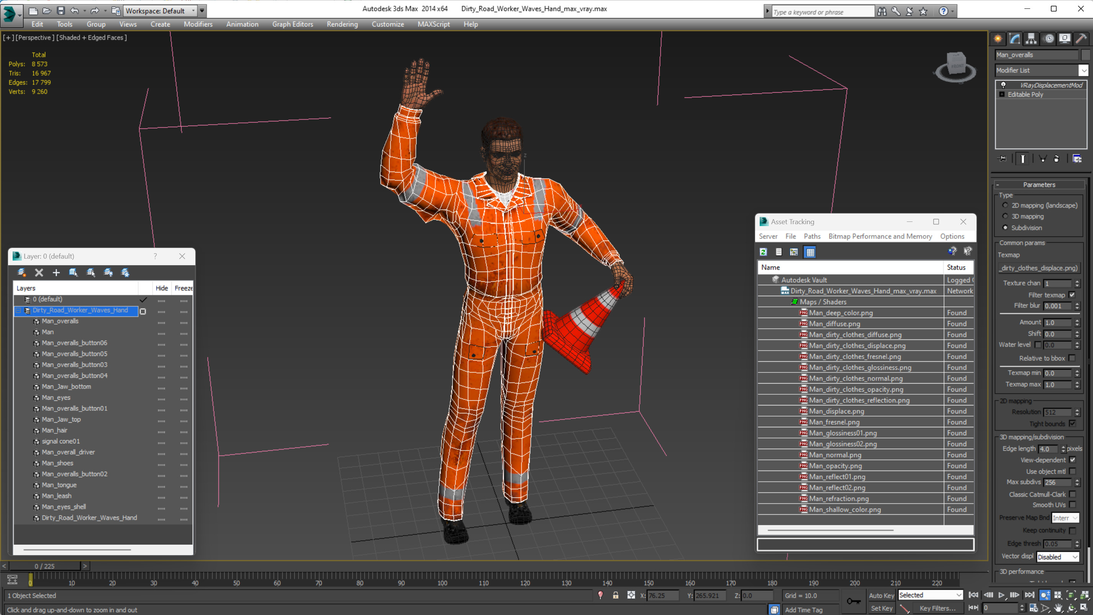Expand the Editable Poly stack entry
The width and height of the screenshot is (1093, 615).
[x=1002, y=94]
